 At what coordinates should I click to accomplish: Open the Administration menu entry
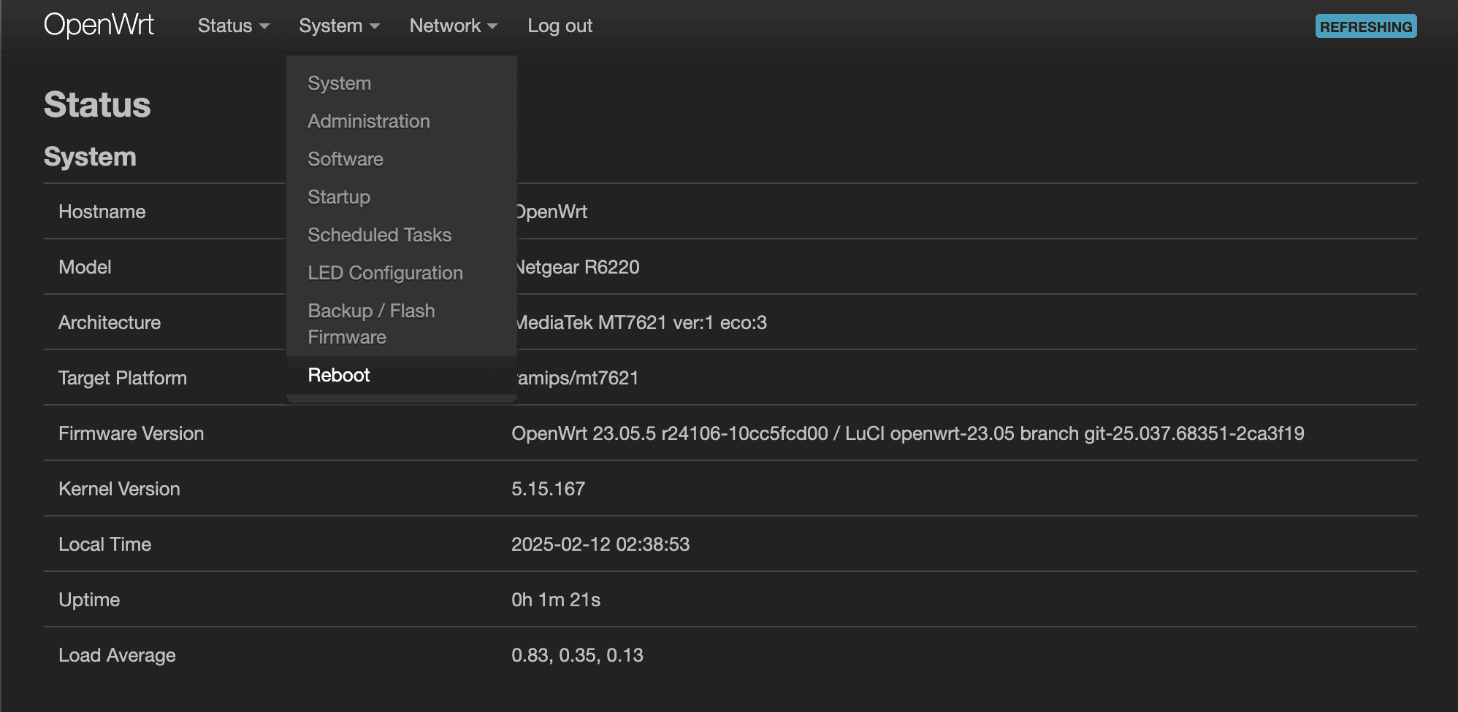point(402,121)
